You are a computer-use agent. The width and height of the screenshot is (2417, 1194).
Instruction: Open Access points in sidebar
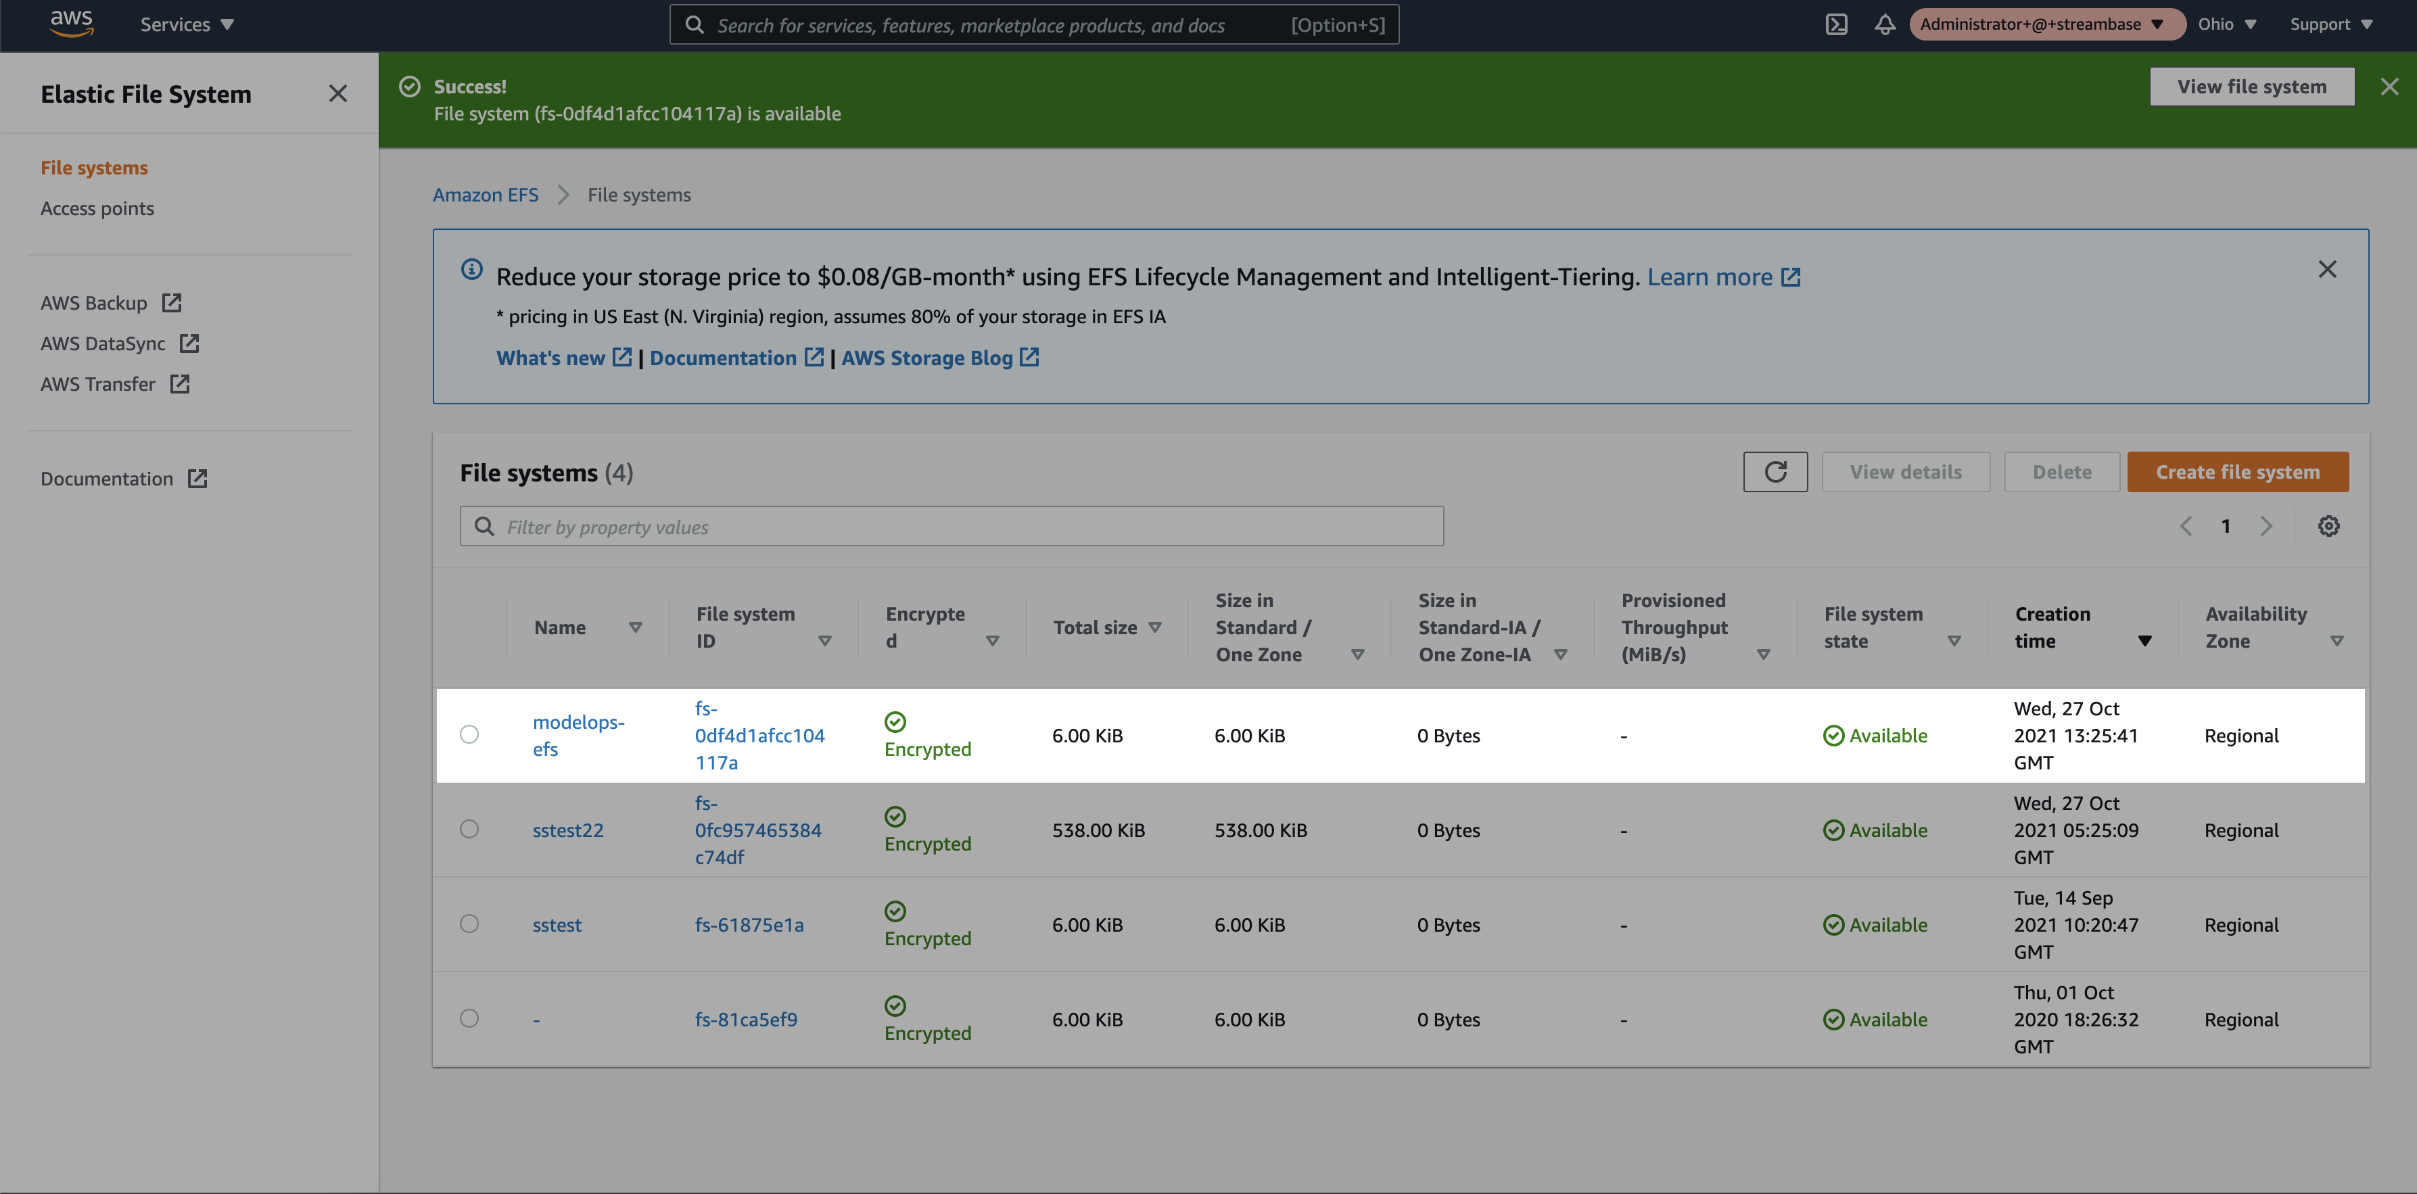pos(97,208)
